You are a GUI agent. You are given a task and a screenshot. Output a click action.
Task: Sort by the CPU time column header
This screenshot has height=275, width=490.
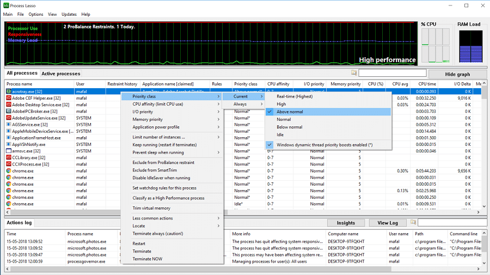pyautogui.click(x=427, y=84)
